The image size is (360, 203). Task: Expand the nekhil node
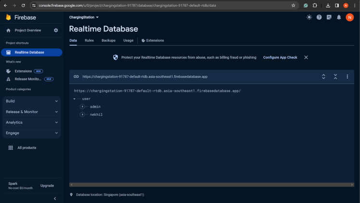click(x=82, y=114)
